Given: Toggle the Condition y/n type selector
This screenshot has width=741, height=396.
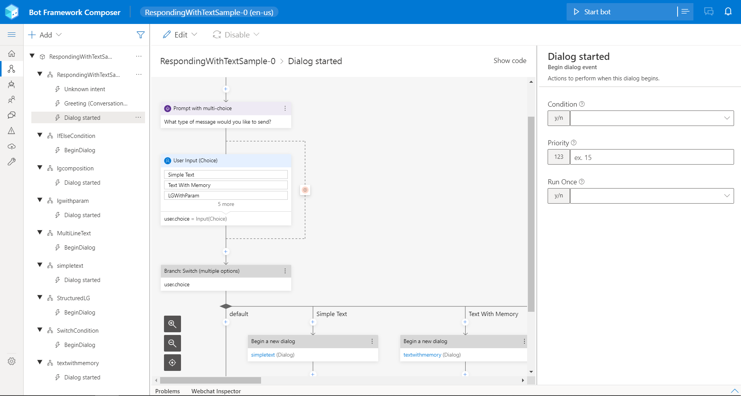Looking at the screenshot, I should [559, 118].
